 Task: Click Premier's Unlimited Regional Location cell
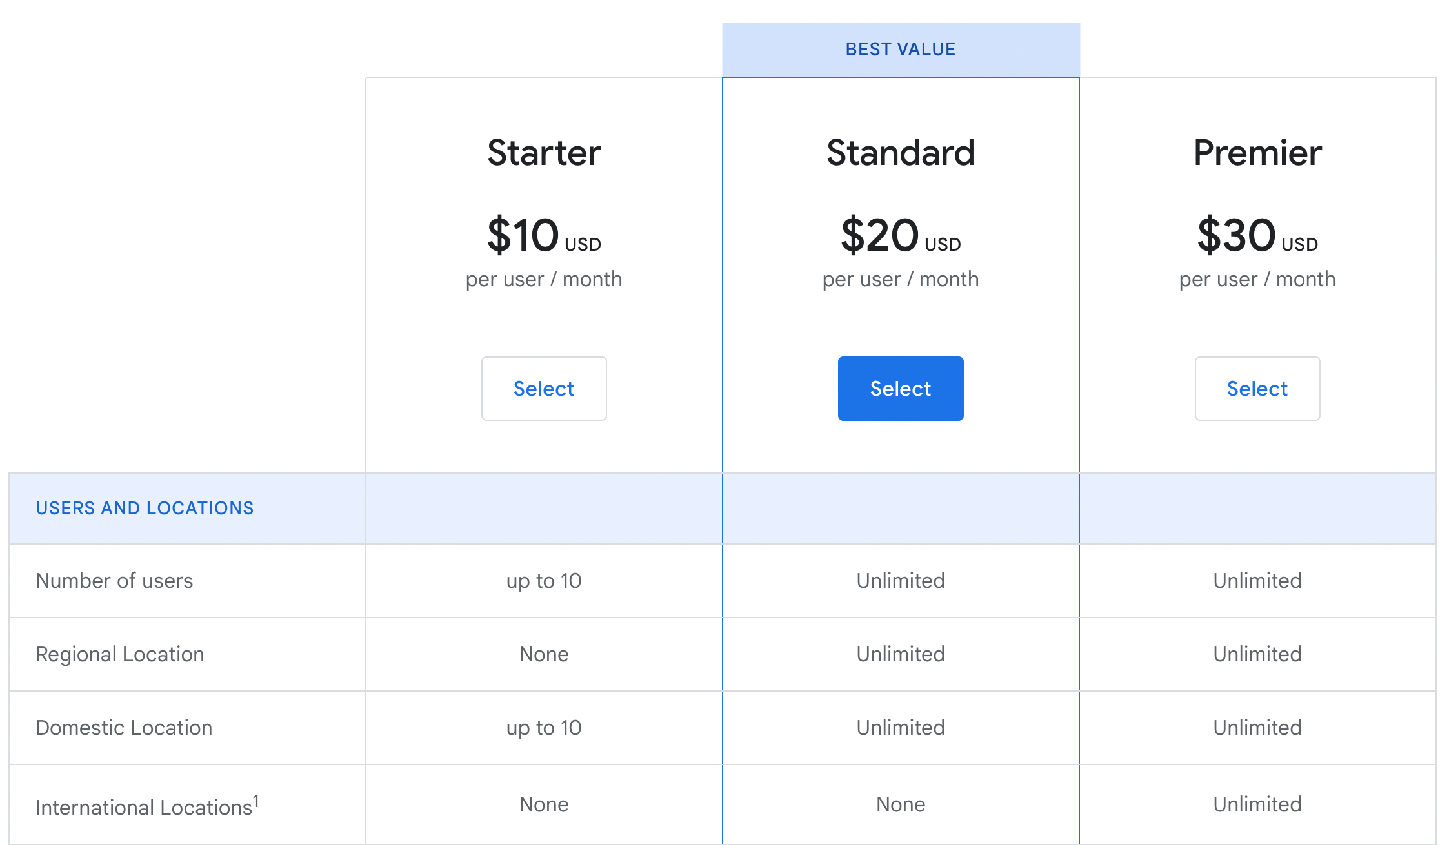pyautogui.click(x=1257, y=654)
